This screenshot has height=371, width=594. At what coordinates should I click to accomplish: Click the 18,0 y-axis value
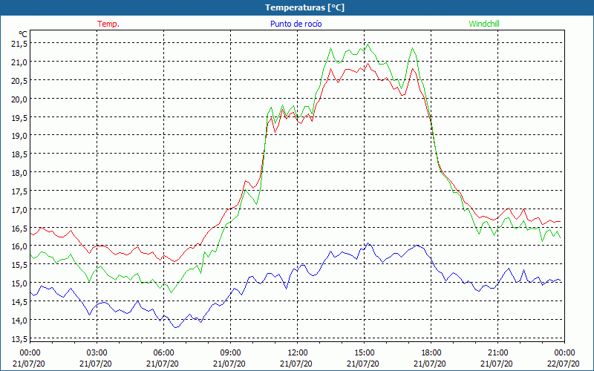19,173
